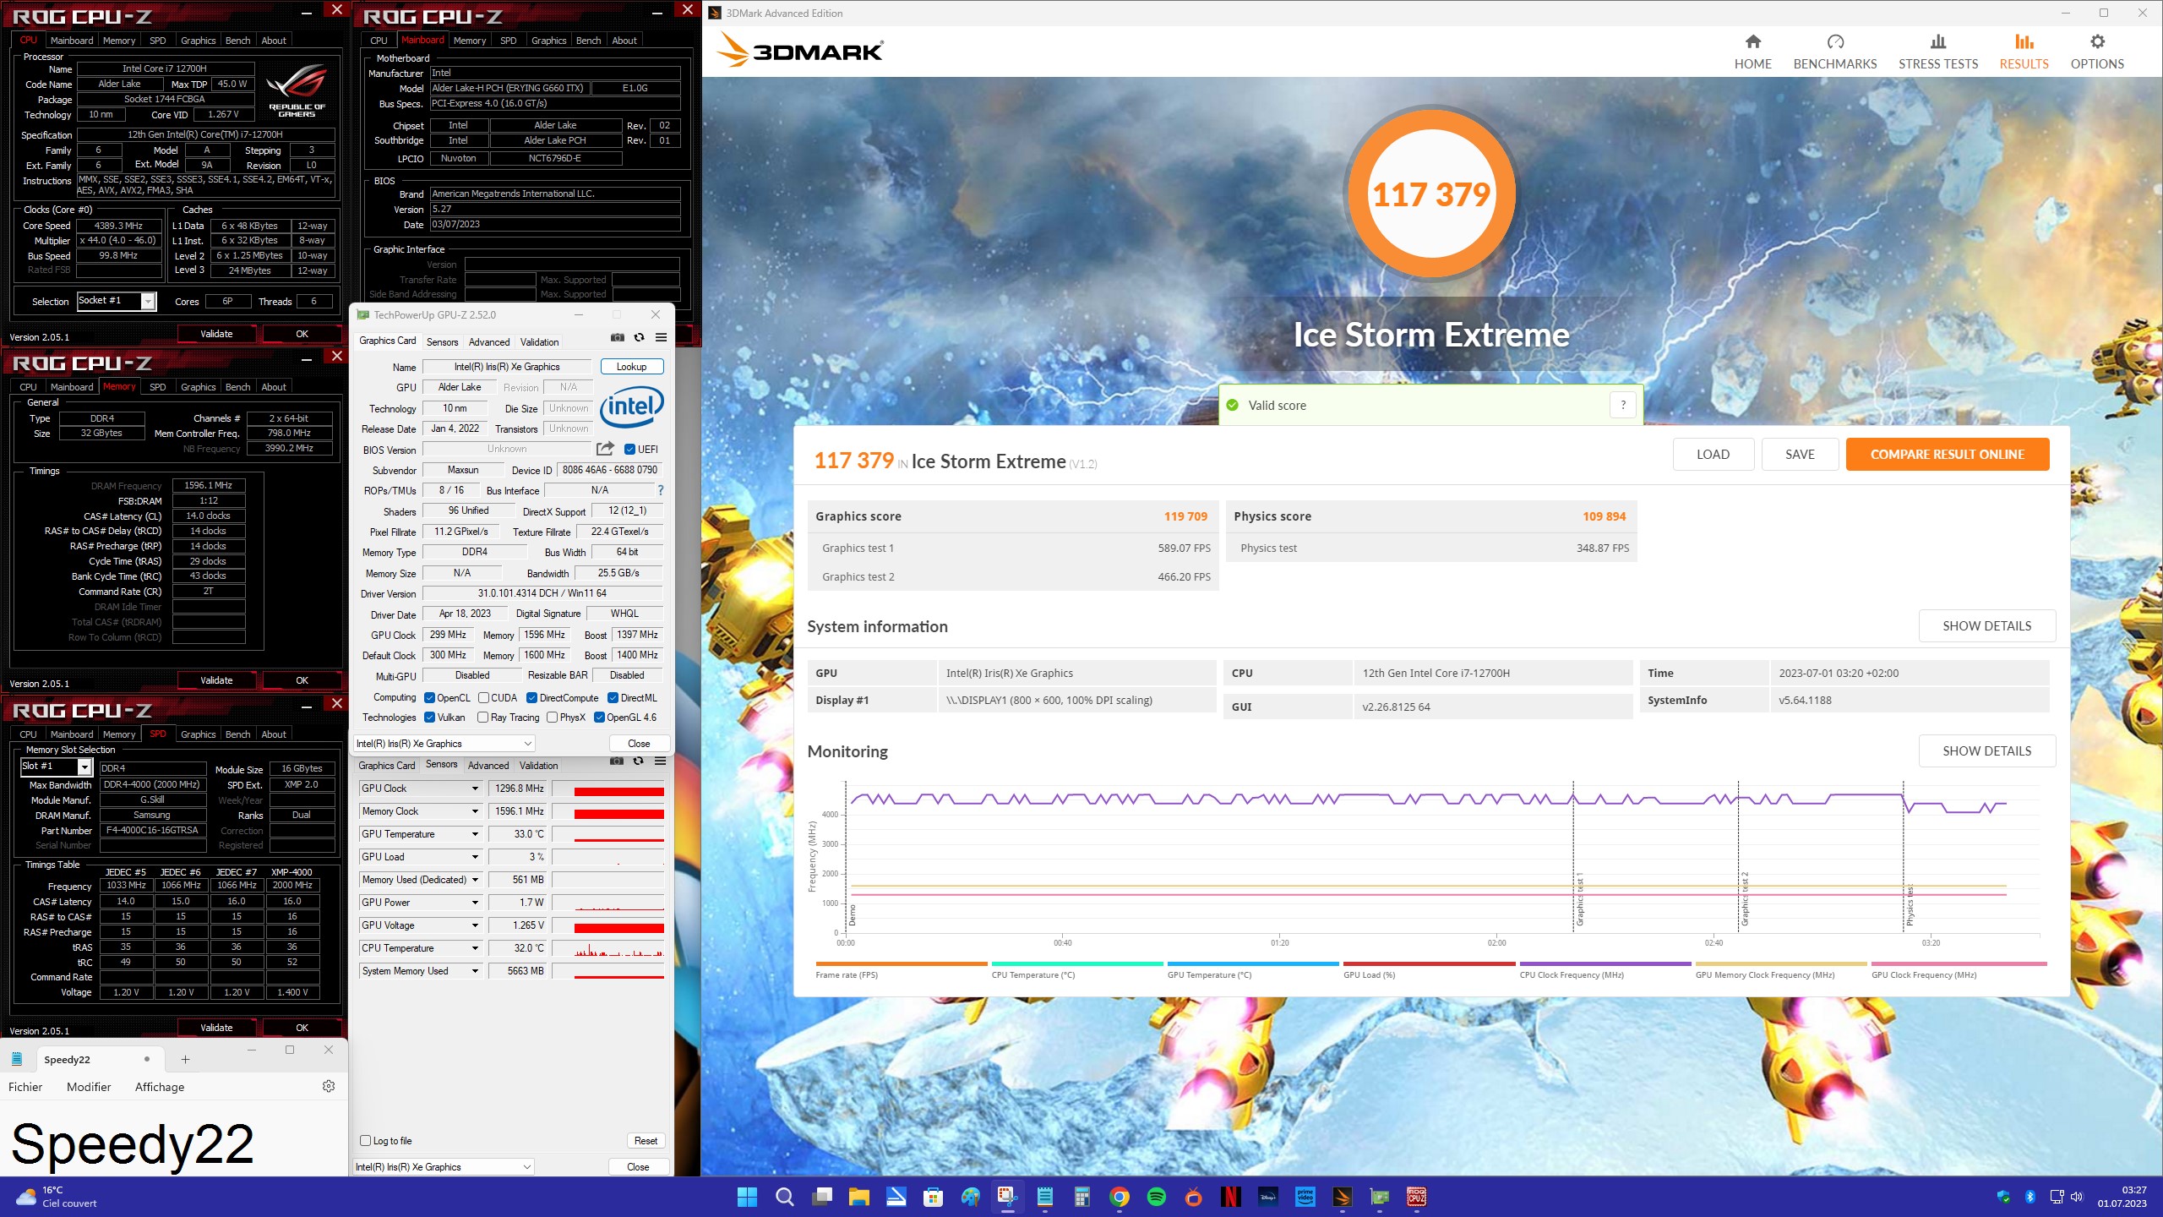Open the 3DMark HOME page
2163x1217 pixels.
click(1752, 52)
